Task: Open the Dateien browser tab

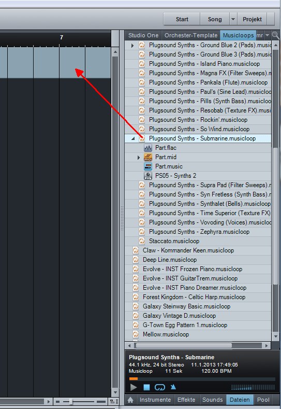Action: pyautogui.click(x=240, y=400)
